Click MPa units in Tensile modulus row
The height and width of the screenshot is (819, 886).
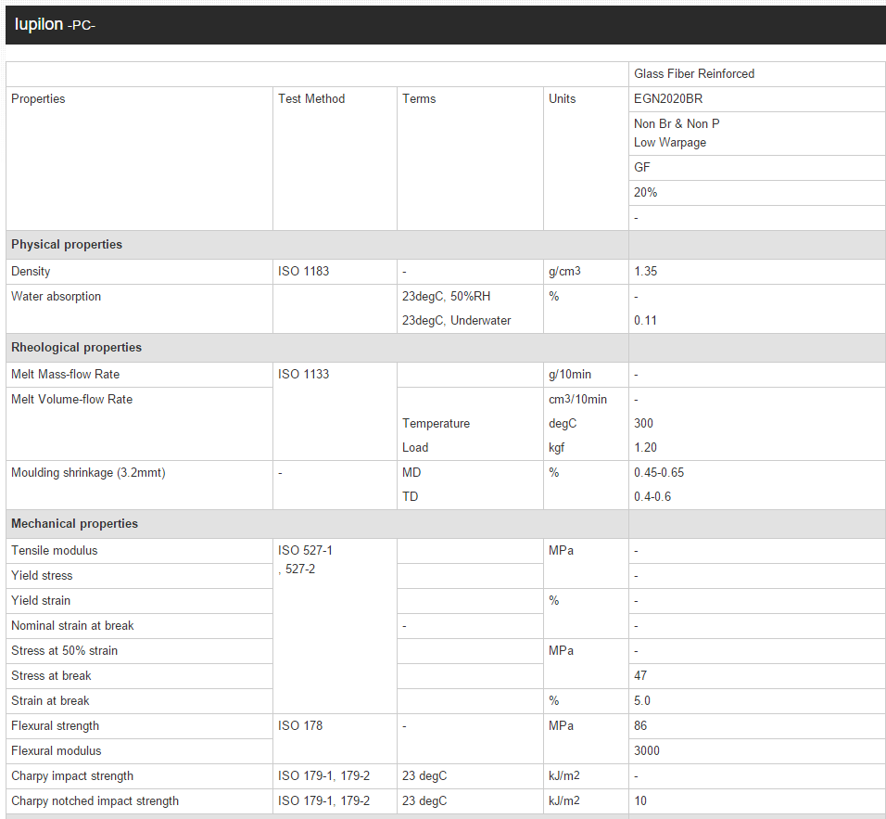[561, 550]
